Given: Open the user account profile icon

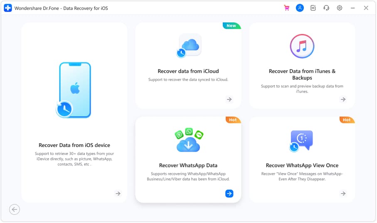Looking at the screenshot, I should 300,8.
